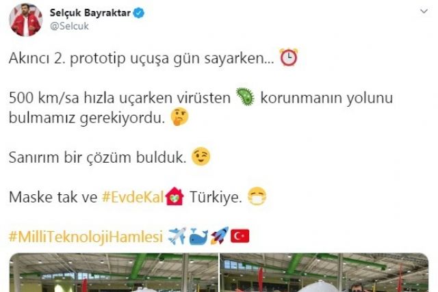This screenshot has height=292, width=438.
Task: Click the winking face emoji
Action: (201, 157)
